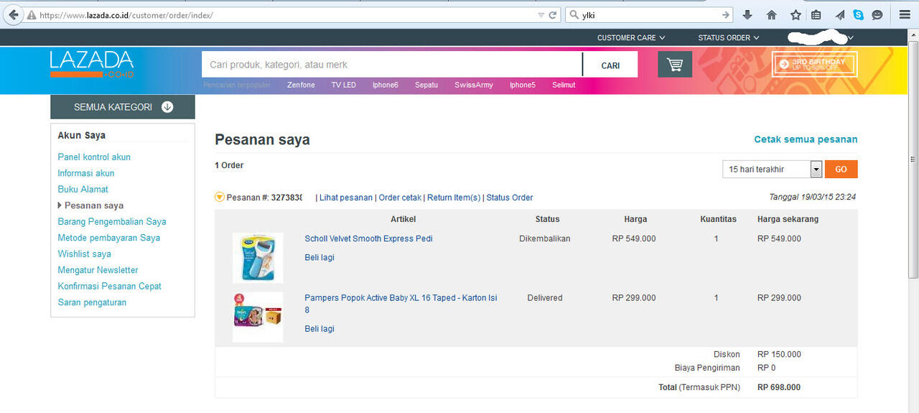Click Beli lagi under Scholl product
The height and width of the screenshot is (413, 919).
pyautogui.click(x=319, y=258)
